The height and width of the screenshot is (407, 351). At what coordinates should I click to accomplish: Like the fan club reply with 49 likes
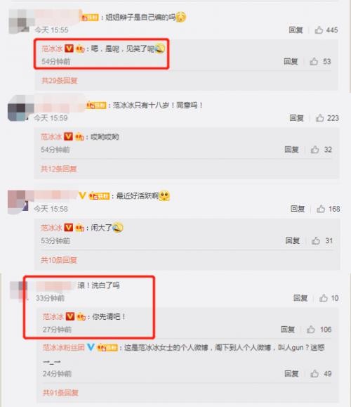(314, 374)
